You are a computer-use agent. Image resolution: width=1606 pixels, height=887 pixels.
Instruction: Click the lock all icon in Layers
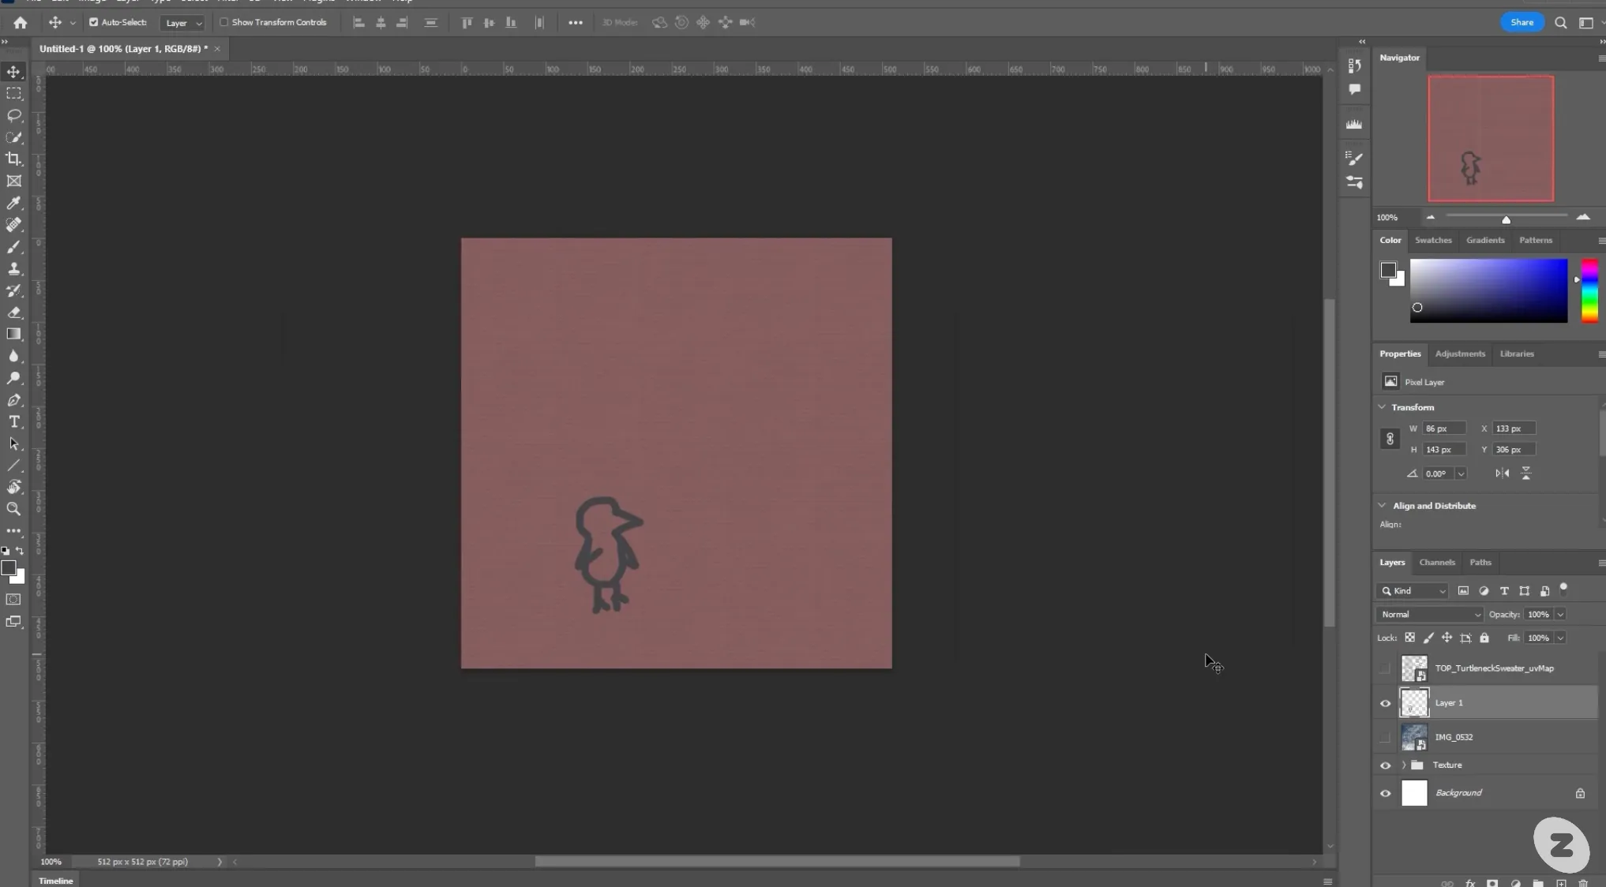coord(1484,638)
